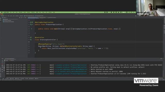
Task: Open the View menu
Action: [x=16, y=12]
